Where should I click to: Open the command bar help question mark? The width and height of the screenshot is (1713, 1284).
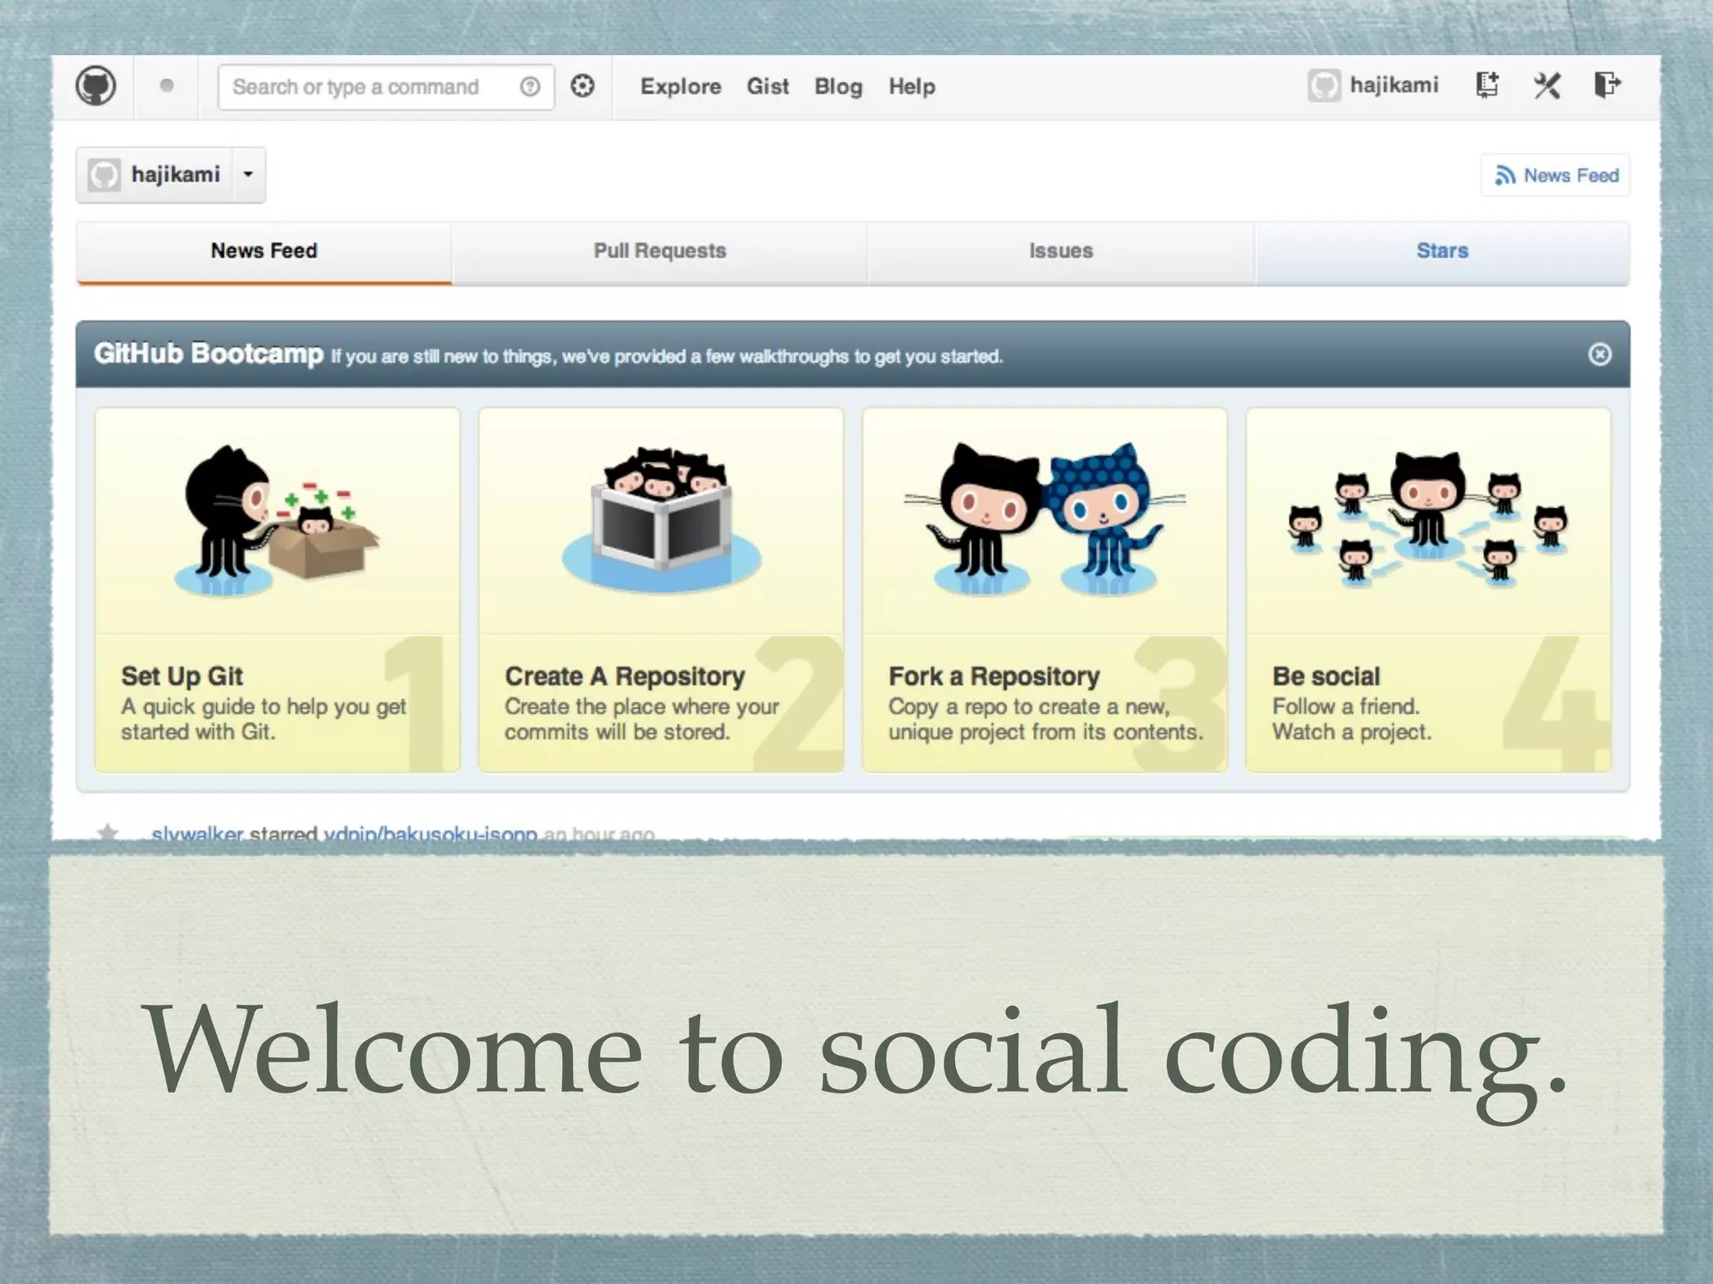[x=529, y=86]
